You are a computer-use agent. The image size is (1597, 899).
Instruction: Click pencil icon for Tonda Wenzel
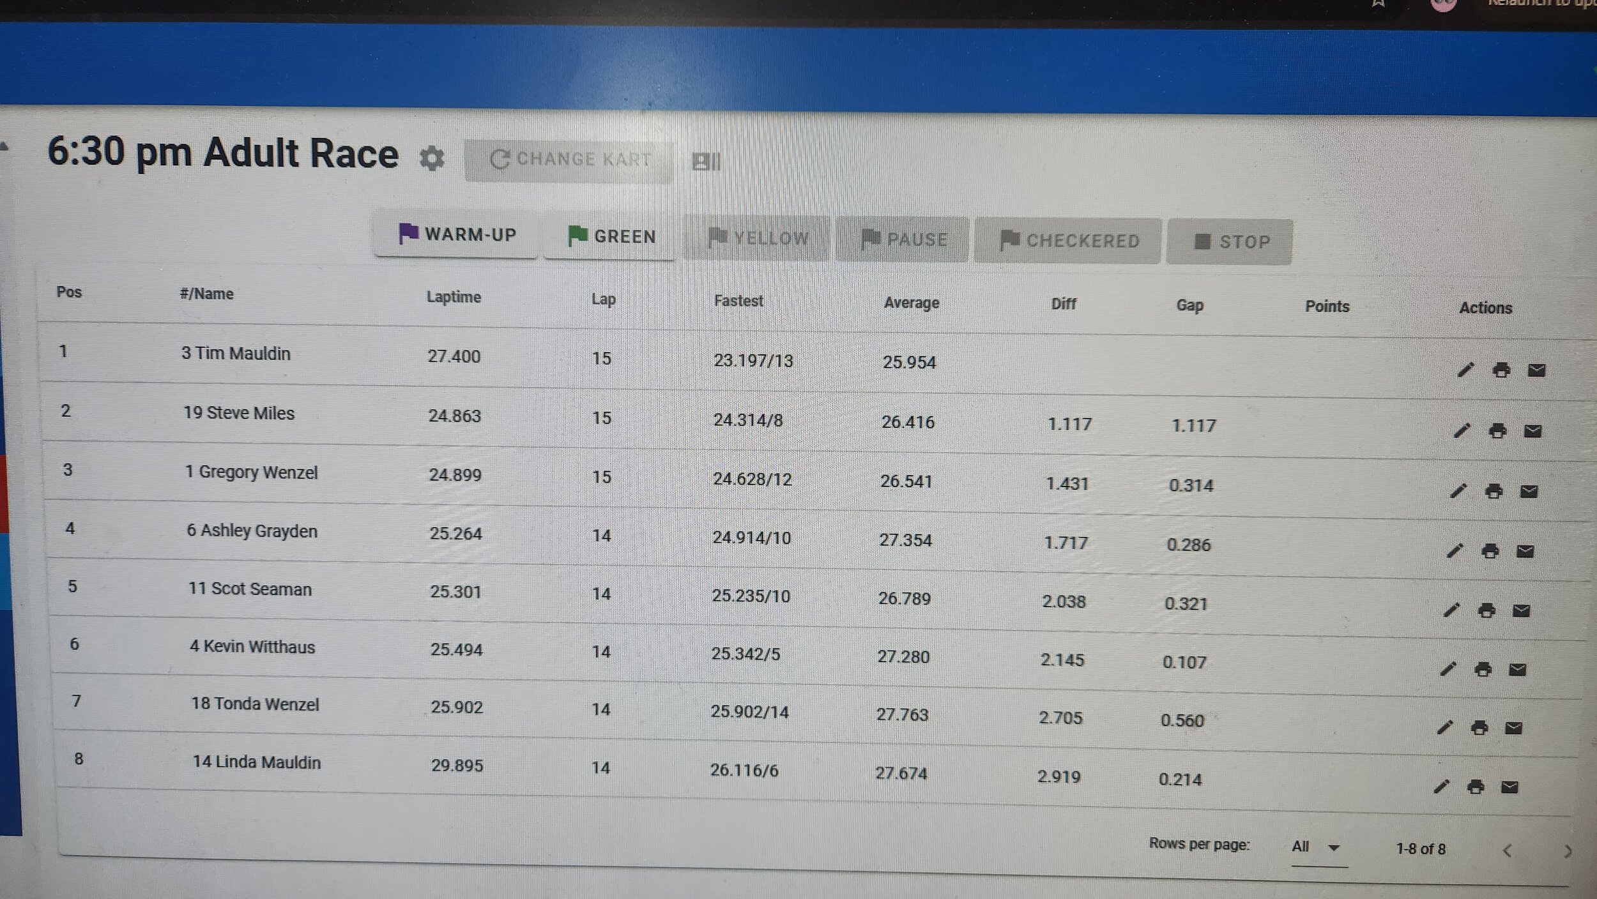(x=1444, y=727)
